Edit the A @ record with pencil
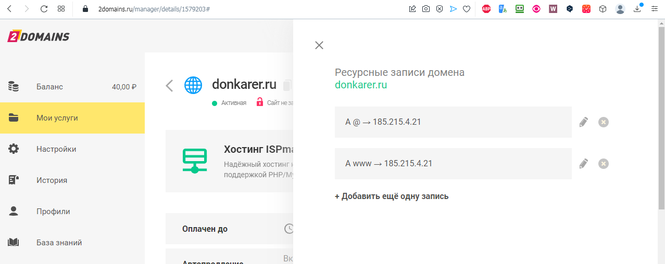This screenshot has height=264, width=665. click(x=584, y=122)
